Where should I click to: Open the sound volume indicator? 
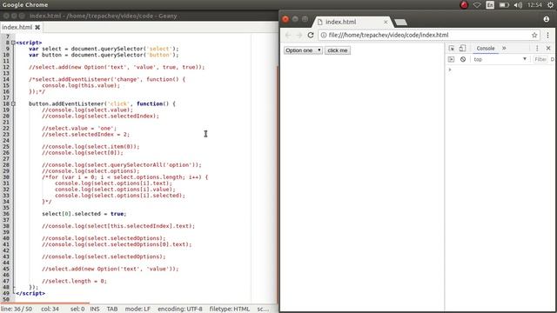coord(518,5)
